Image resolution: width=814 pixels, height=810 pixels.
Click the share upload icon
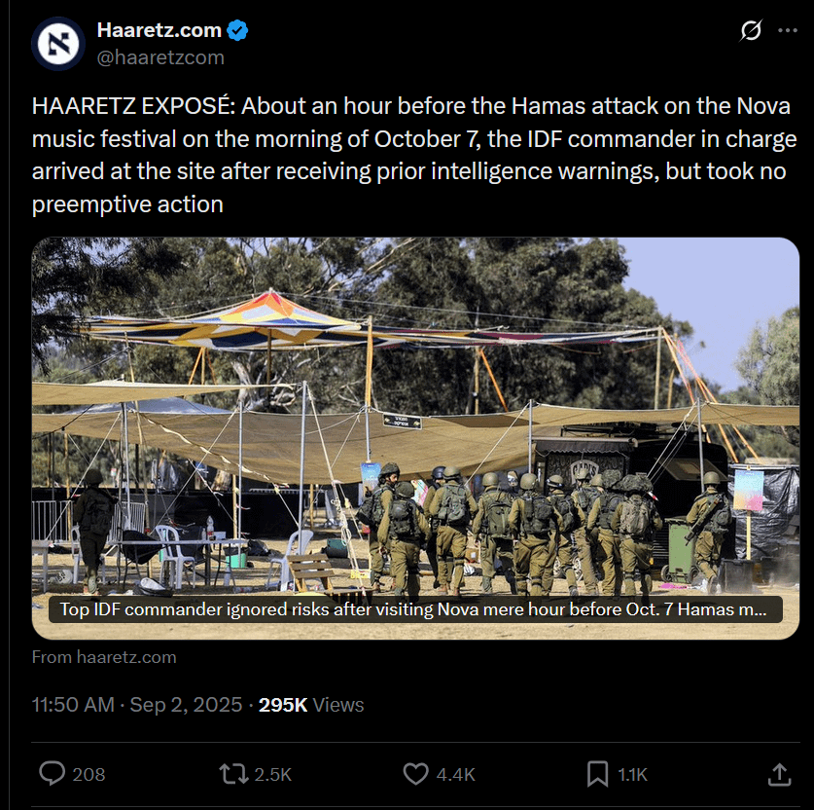pyautogui.click(x=779, y=774)
